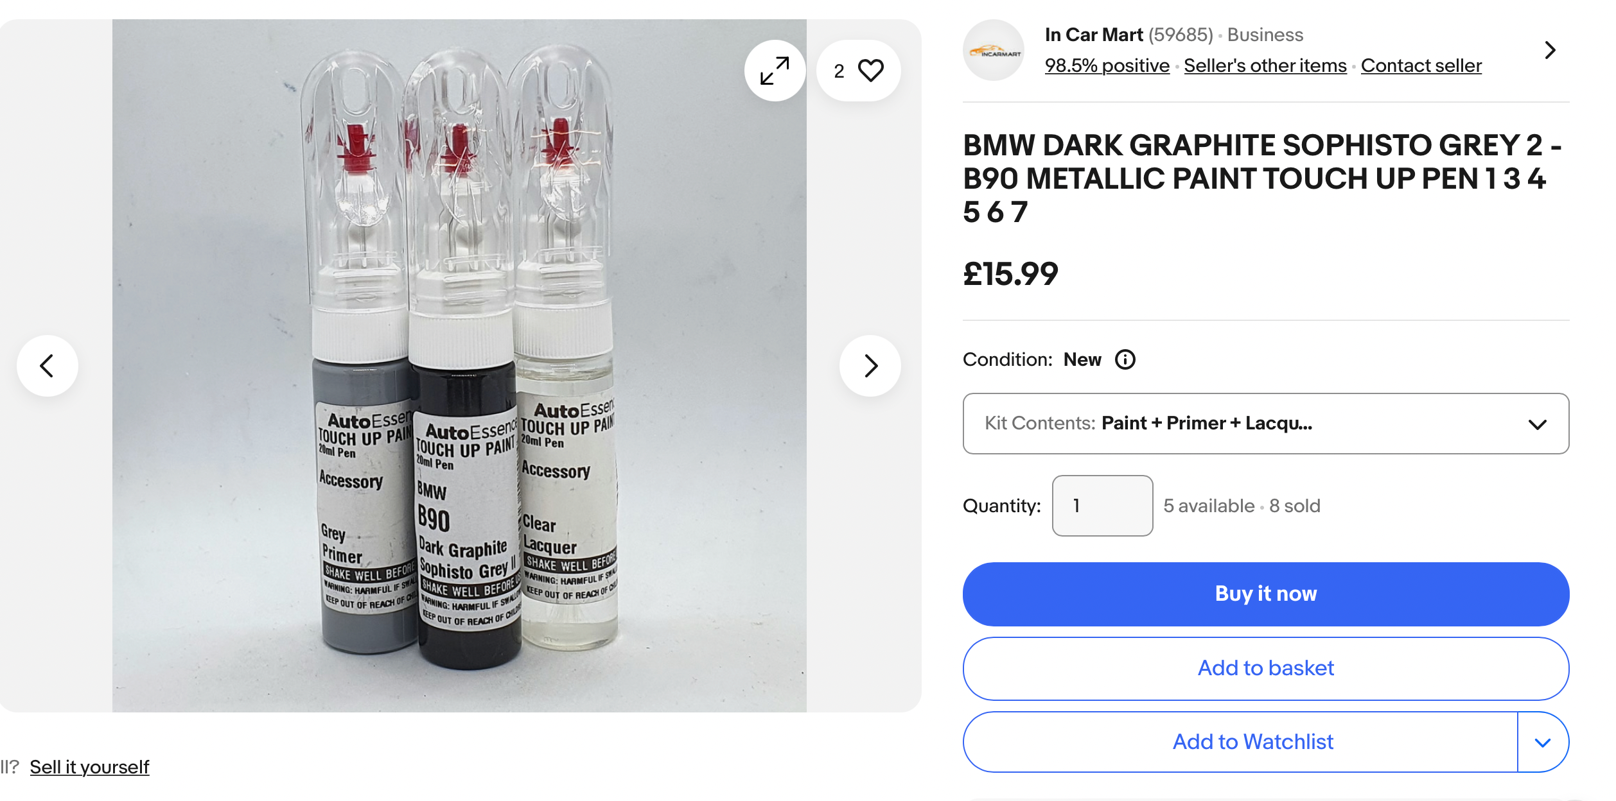Click the heart icon to favourite item

tap(870, 71)
